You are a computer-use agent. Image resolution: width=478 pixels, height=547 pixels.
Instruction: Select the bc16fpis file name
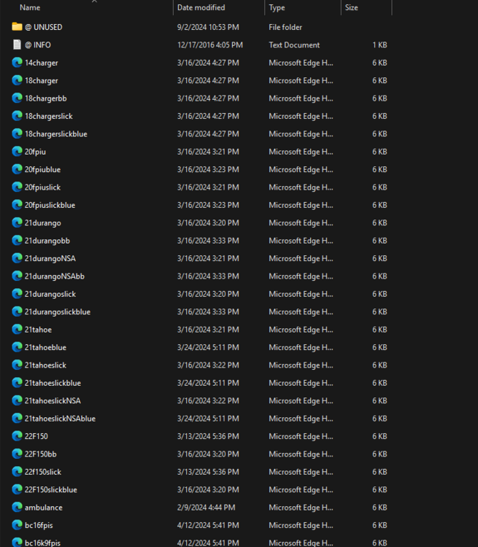click(39, 525)
